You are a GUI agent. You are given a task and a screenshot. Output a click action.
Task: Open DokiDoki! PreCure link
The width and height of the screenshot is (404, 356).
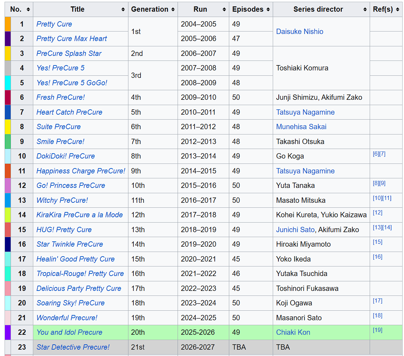click(65, 156)
